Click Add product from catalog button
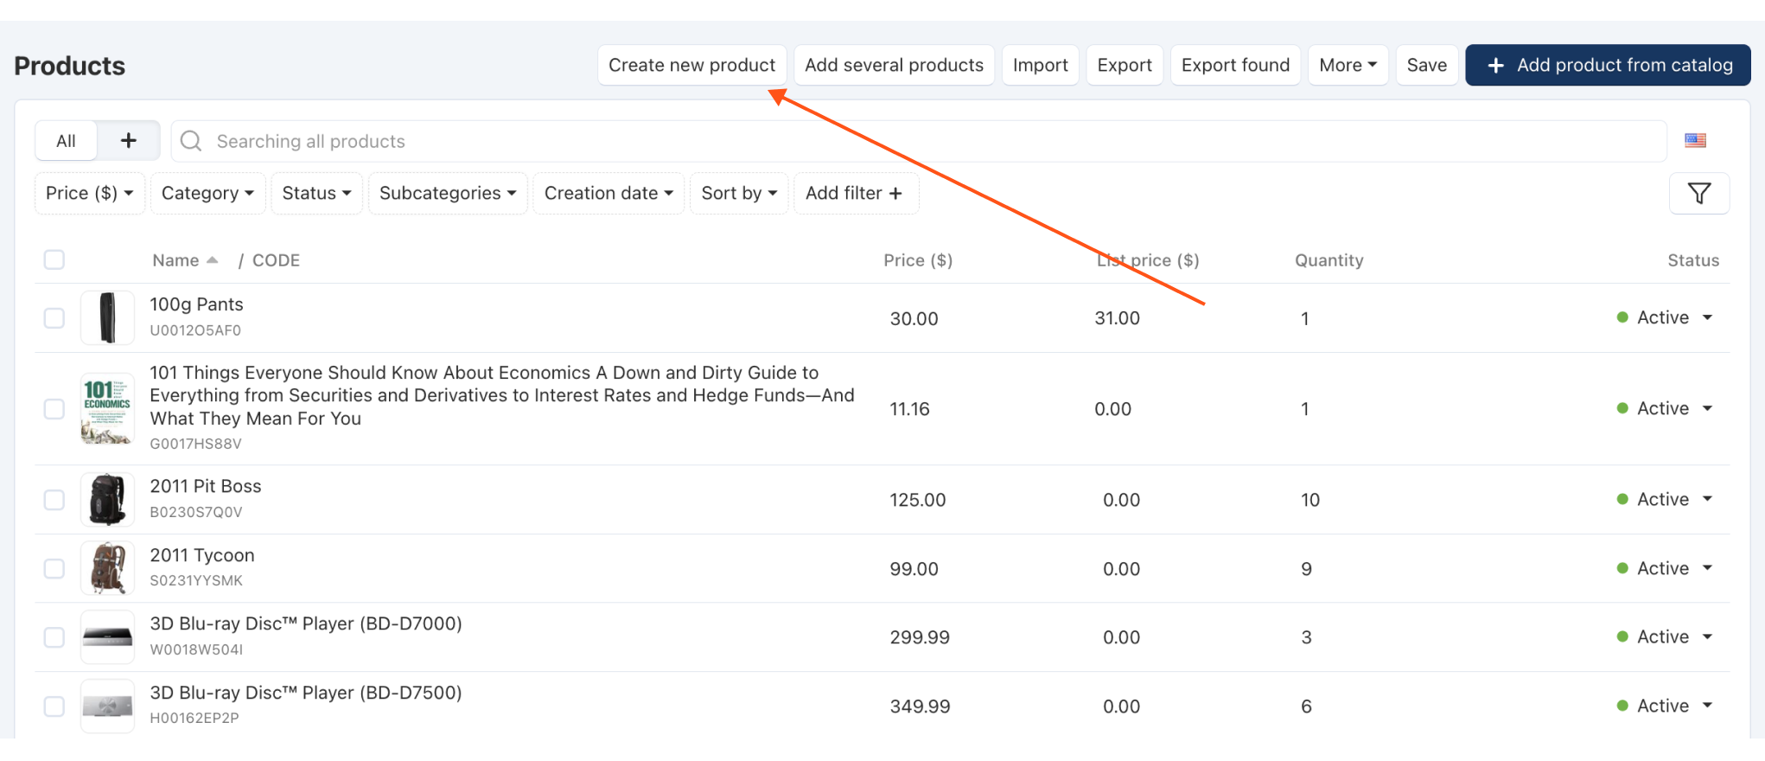Screen dimensions: 1765x761 pos(1608,65)
